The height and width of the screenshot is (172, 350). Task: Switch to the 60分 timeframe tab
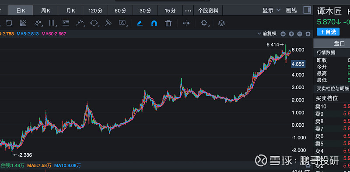coord(120,10)
